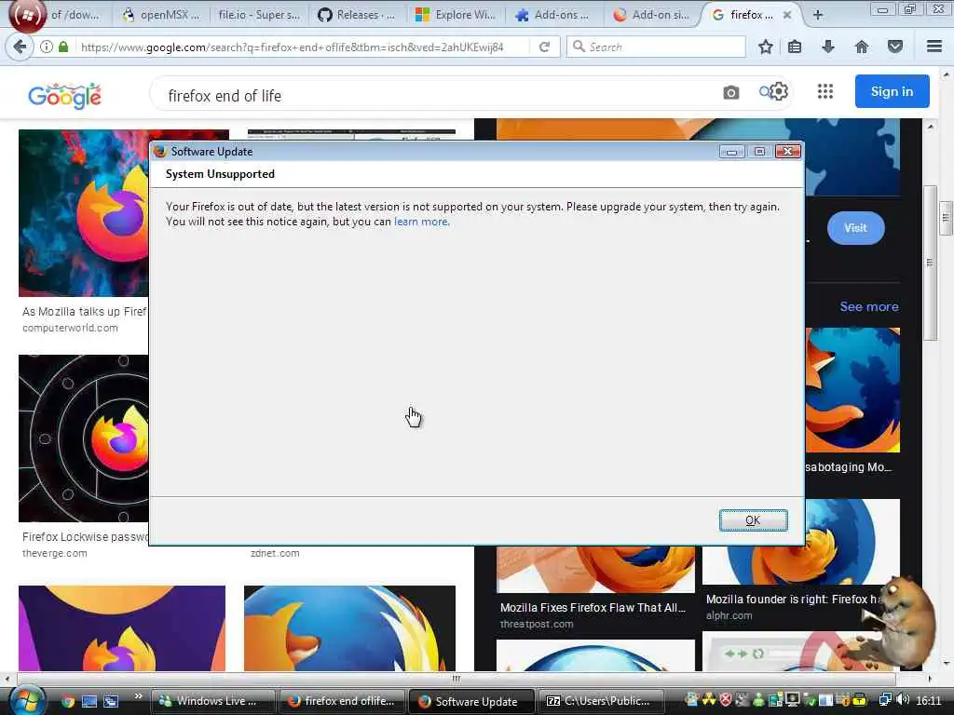Switch to Windows Live taskbar button
Image resolution: width=954 pixels, height=715 pixels.
pyautogui.click(x=211, y=701)
